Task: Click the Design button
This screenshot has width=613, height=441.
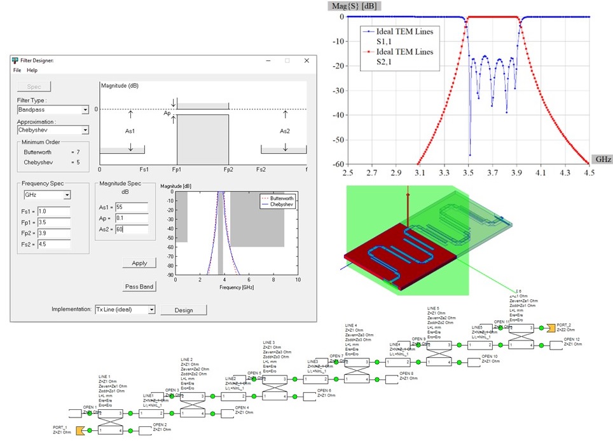Action: tap(183, 310)
